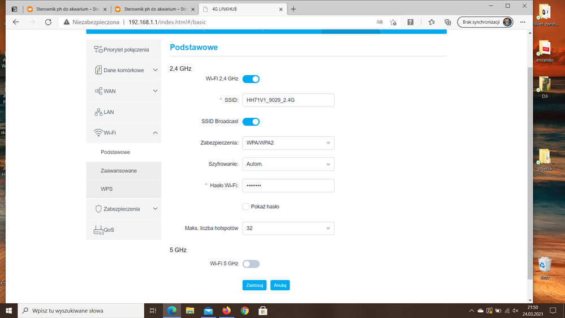Add page to favorites star icon
The height and width of the screenshot is (318, 565).
(x=393, y=22)
